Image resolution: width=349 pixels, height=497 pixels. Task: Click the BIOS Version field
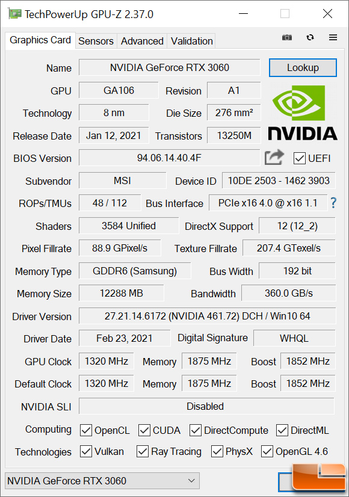tap(169, 158)
